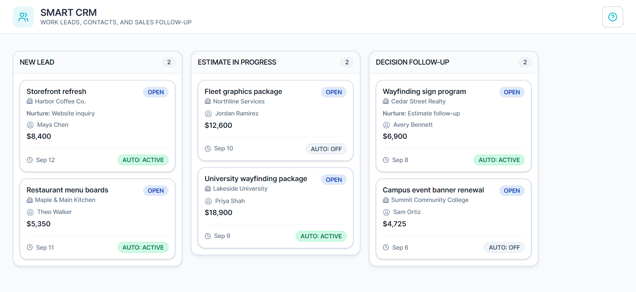Open the Restaurant menu boards deal title
This screenshot has height=292, width=636.
click(67, 190)
